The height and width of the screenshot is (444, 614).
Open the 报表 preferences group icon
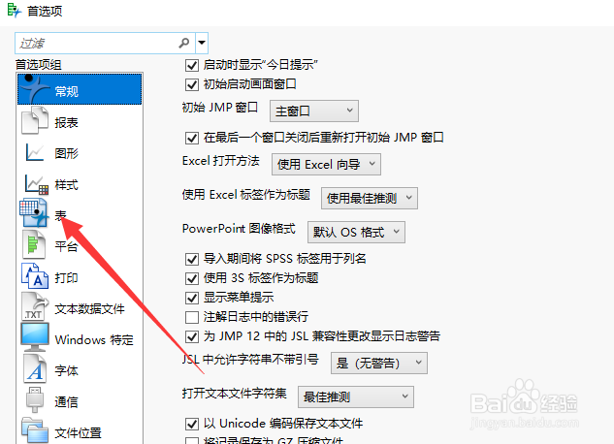(35, 120)
